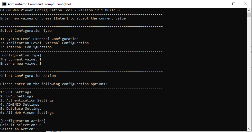
Task: Close the Command Prompt window
Action: click(x=246, y=4)
